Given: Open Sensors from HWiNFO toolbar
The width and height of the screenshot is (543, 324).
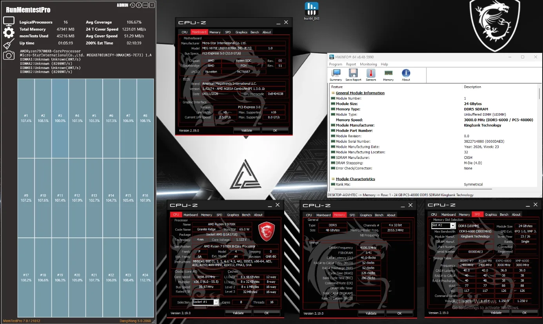Looking at the screenshot, I should [x=371, y=75].
